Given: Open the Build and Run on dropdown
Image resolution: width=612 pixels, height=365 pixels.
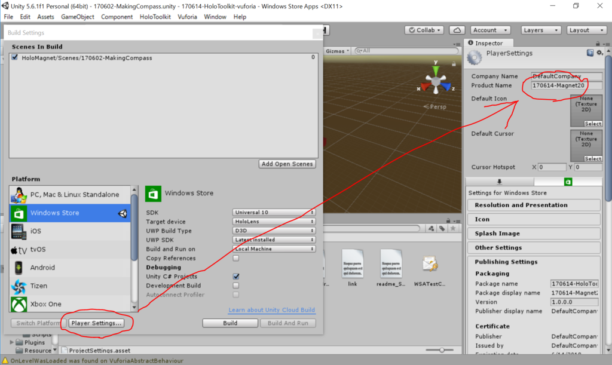Looking at the screenshot, I should (274, 249).
